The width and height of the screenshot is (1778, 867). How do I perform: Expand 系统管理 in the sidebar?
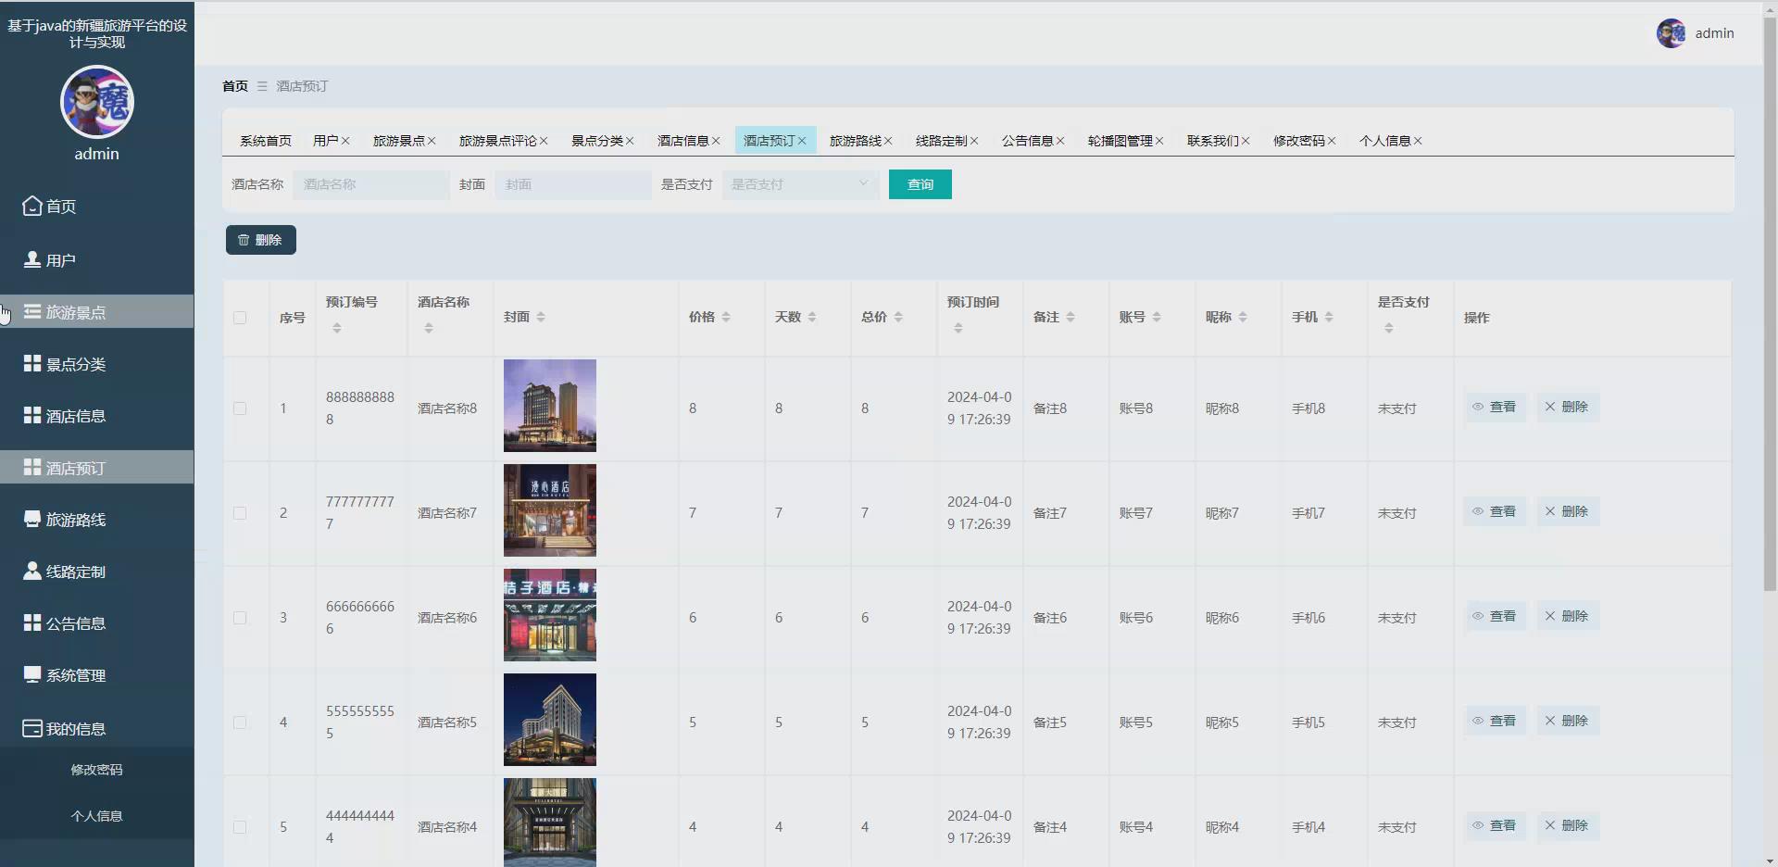click(x=96, y=675)
